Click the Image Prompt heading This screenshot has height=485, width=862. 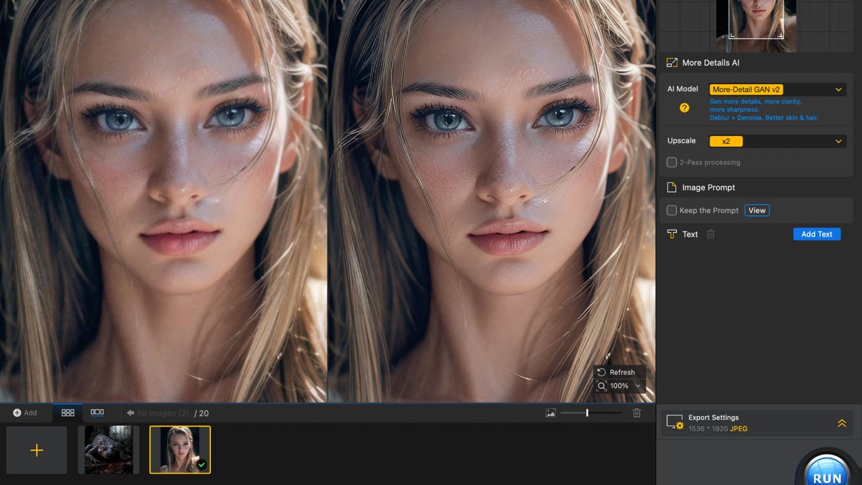(708, 187)
